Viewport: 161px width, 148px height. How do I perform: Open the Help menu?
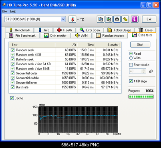click(x=13, y=12)
